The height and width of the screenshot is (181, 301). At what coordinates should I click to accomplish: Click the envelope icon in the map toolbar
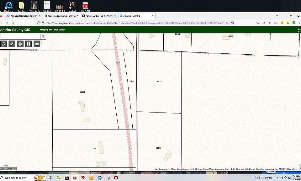click(x=37, y=44)
